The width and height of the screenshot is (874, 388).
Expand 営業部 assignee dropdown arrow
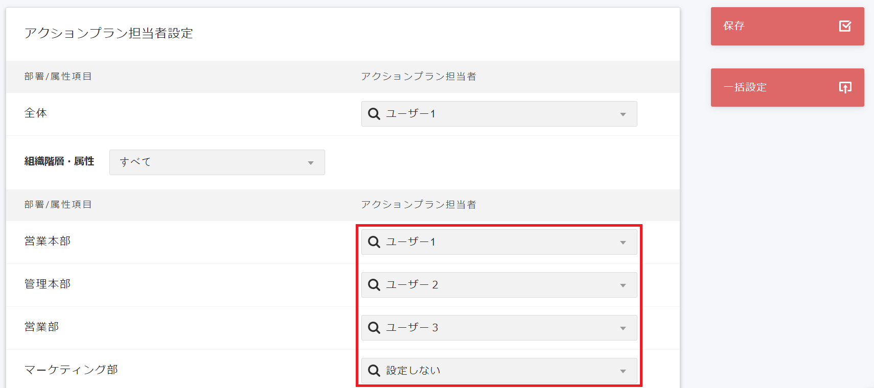point(623,328)
